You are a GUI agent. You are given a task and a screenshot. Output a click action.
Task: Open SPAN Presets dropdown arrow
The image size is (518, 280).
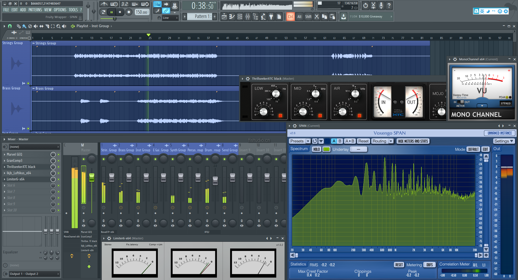coord(308,141)
